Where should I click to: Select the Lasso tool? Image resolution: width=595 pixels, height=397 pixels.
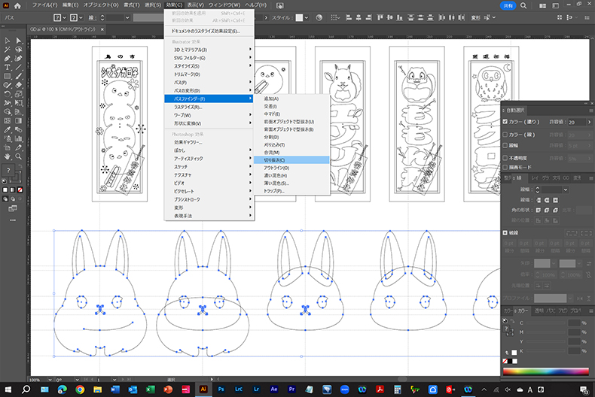pos(19,50)
